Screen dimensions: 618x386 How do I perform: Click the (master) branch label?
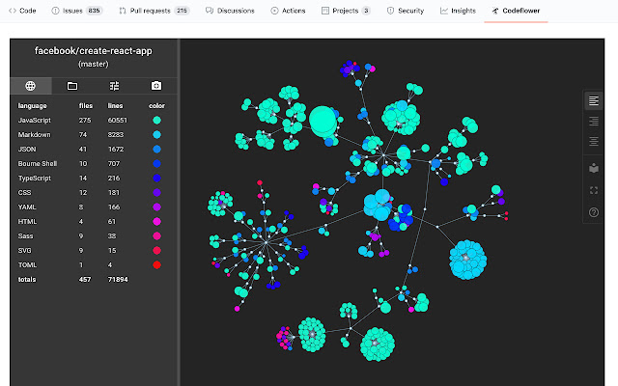pyautogui.click(x=94, y=64)
